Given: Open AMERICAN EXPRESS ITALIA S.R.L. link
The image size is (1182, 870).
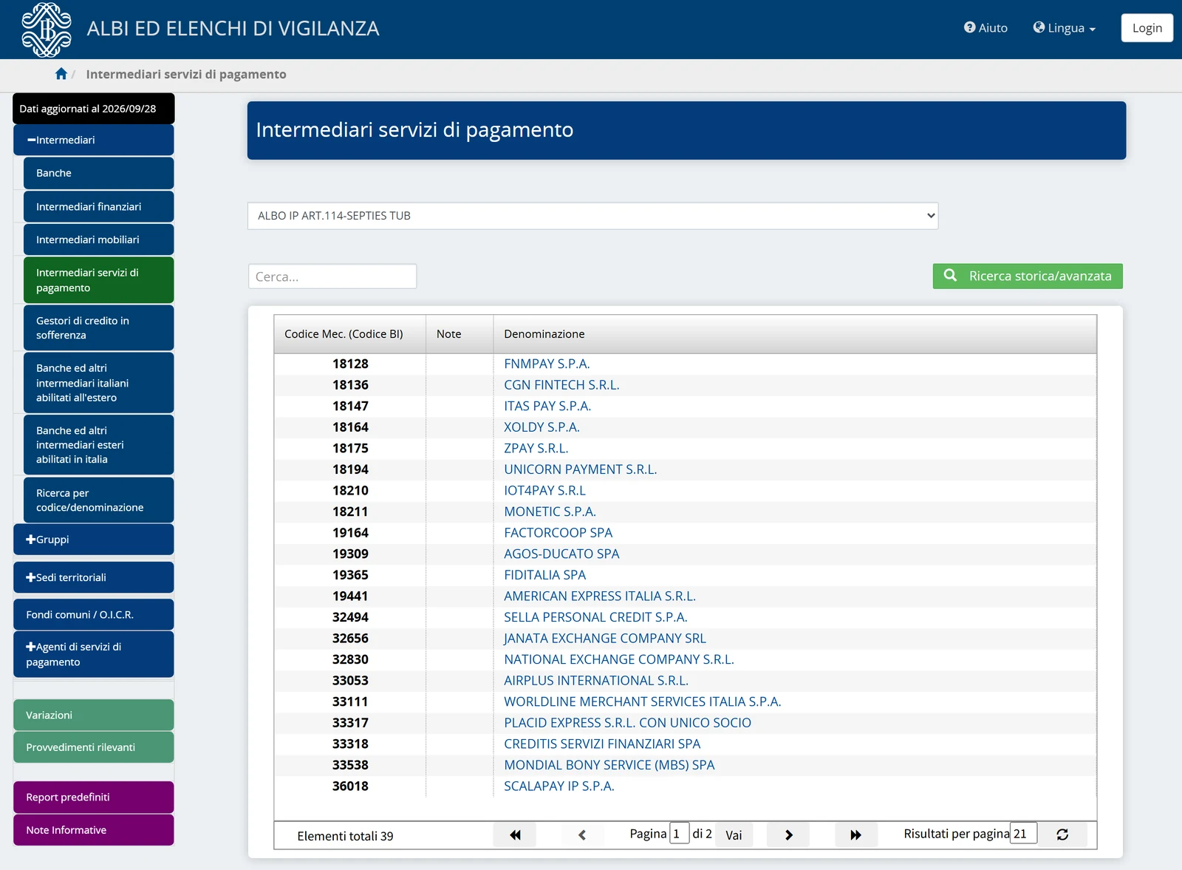Looking at the screenshot, I should pyautogui.click(x=600, y=597).
